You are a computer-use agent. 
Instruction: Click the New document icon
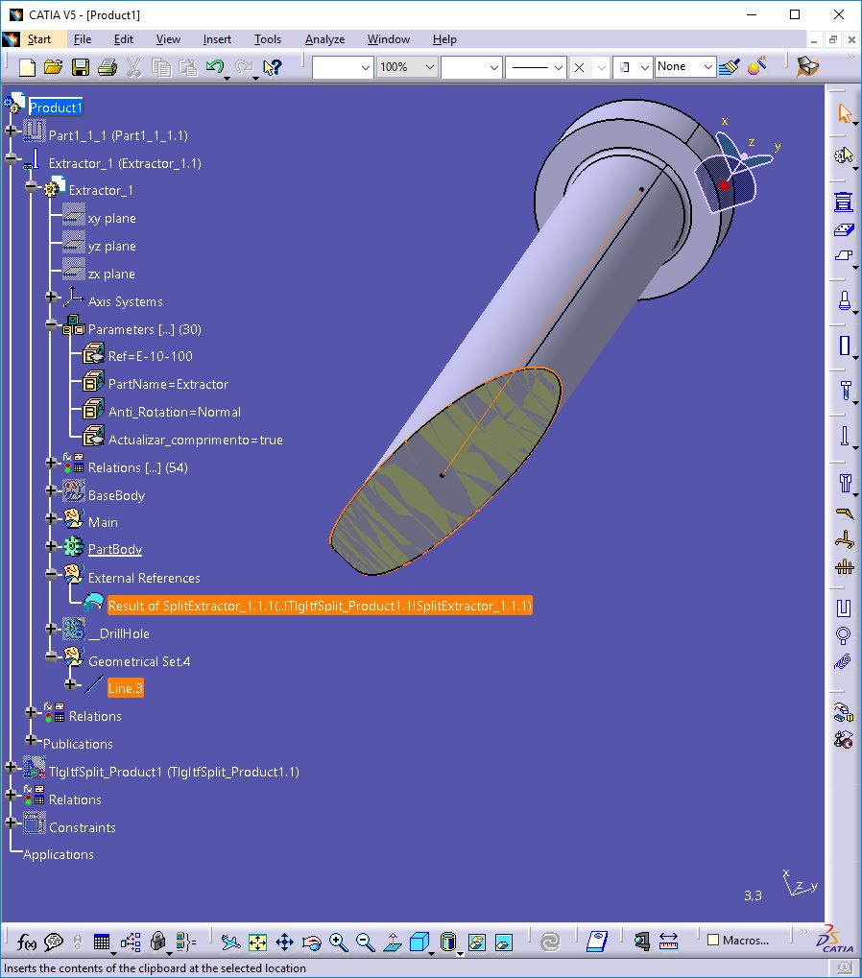[27, 67]
